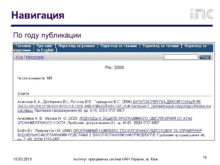
Task: Open the Головна menu item
Action: click(23, 46)
